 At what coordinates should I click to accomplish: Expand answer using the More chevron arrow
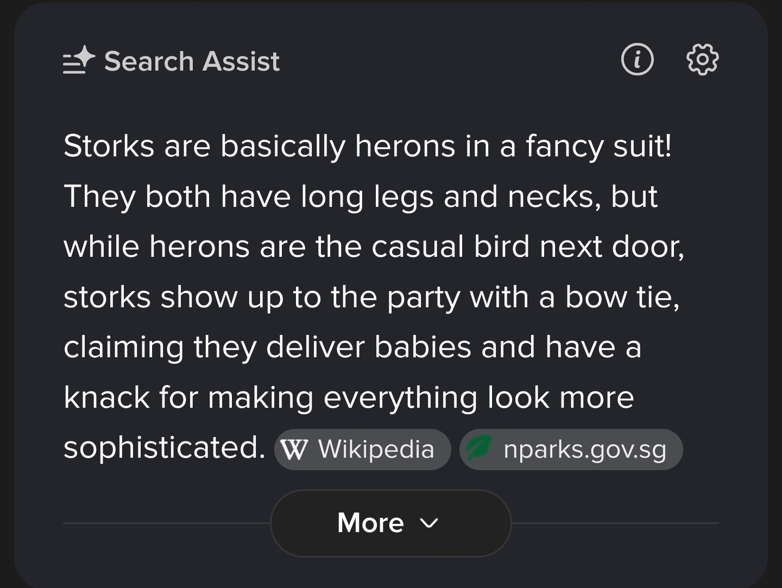tap(429, 523)
